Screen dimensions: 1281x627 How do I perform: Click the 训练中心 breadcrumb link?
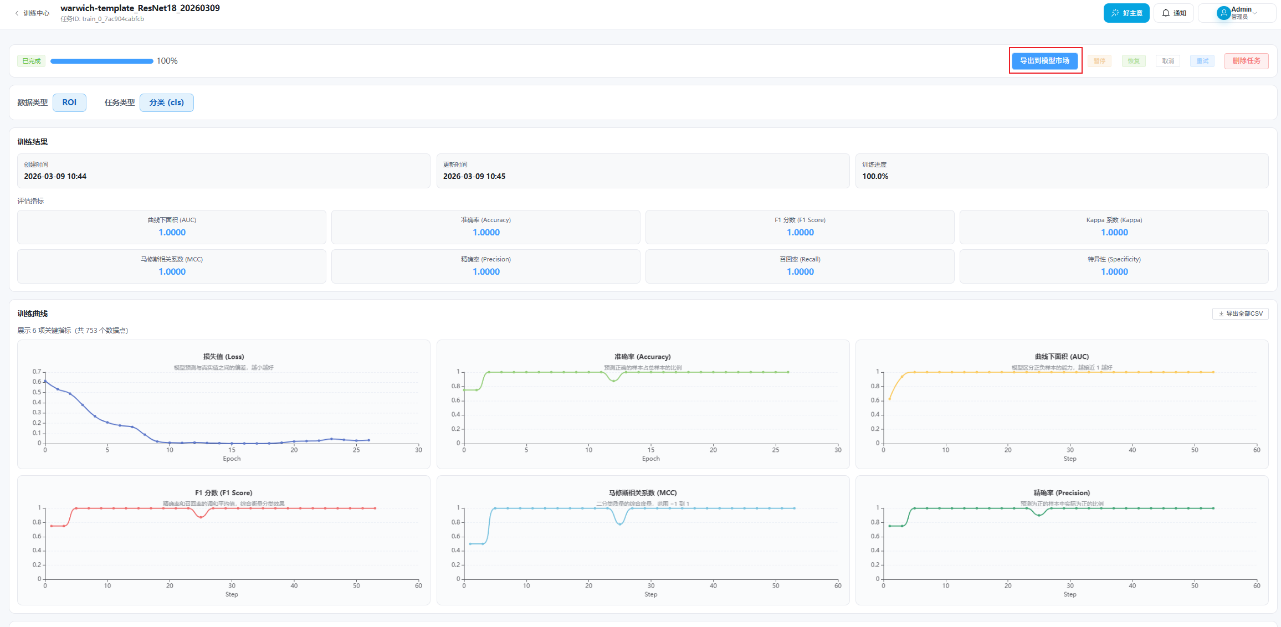pyautogui.click(x=37, y=13)
